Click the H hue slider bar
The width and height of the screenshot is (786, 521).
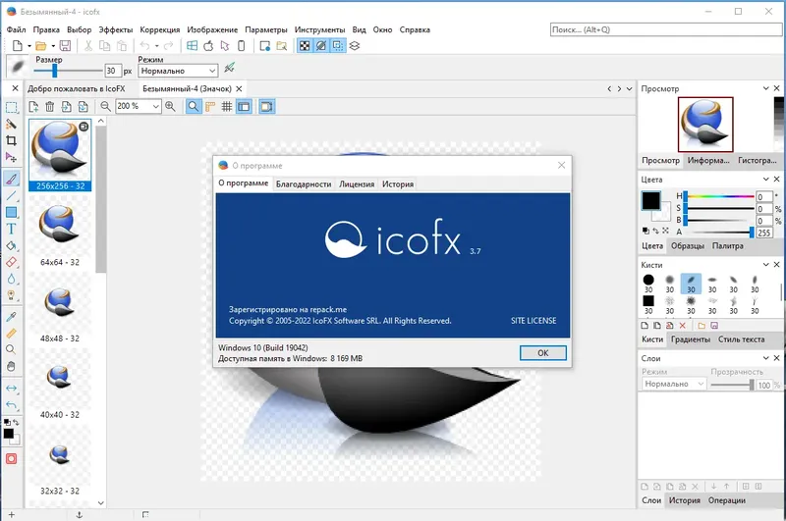click(x=719, y=196)
